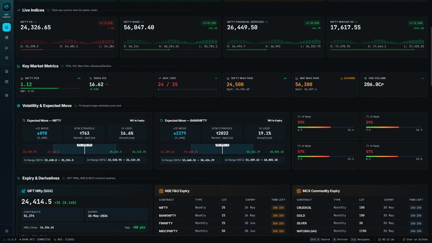Click the NIFTY PCR progress bar
Screen dimensions: 432x243
pos(50,88)
